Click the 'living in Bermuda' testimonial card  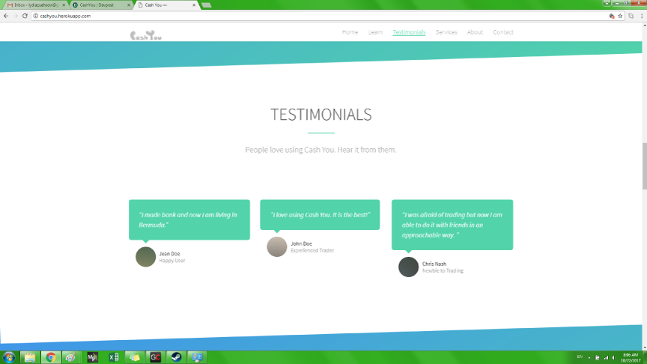(x=189, y=219)
